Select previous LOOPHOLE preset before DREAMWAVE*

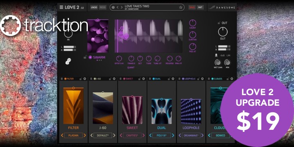[x=180, y=136]
